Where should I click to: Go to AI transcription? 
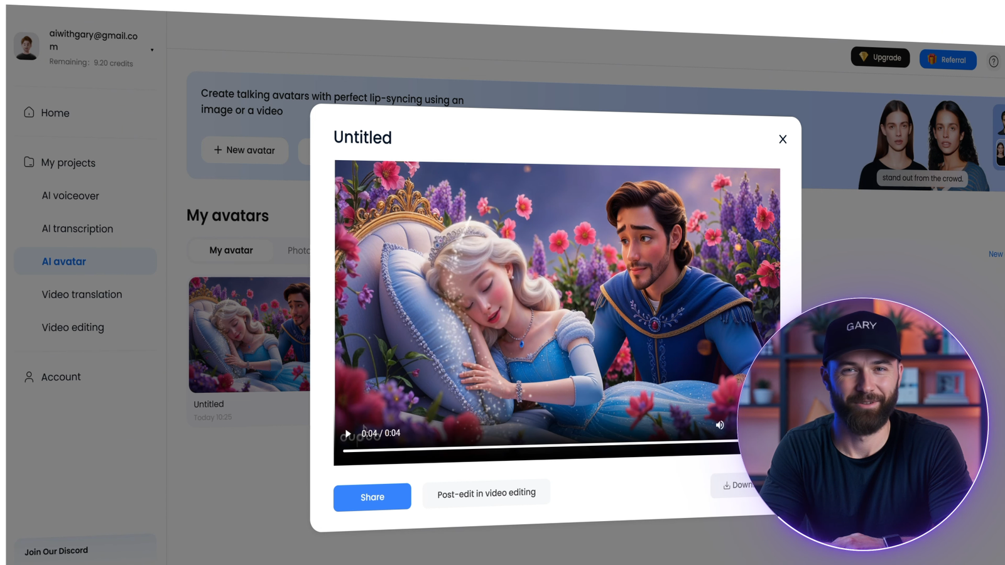pyautogui.click(x=77, y=229)
